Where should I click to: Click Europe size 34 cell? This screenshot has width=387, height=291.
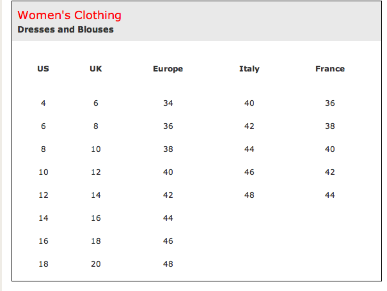pyautogui.click(x=168, y=103)
